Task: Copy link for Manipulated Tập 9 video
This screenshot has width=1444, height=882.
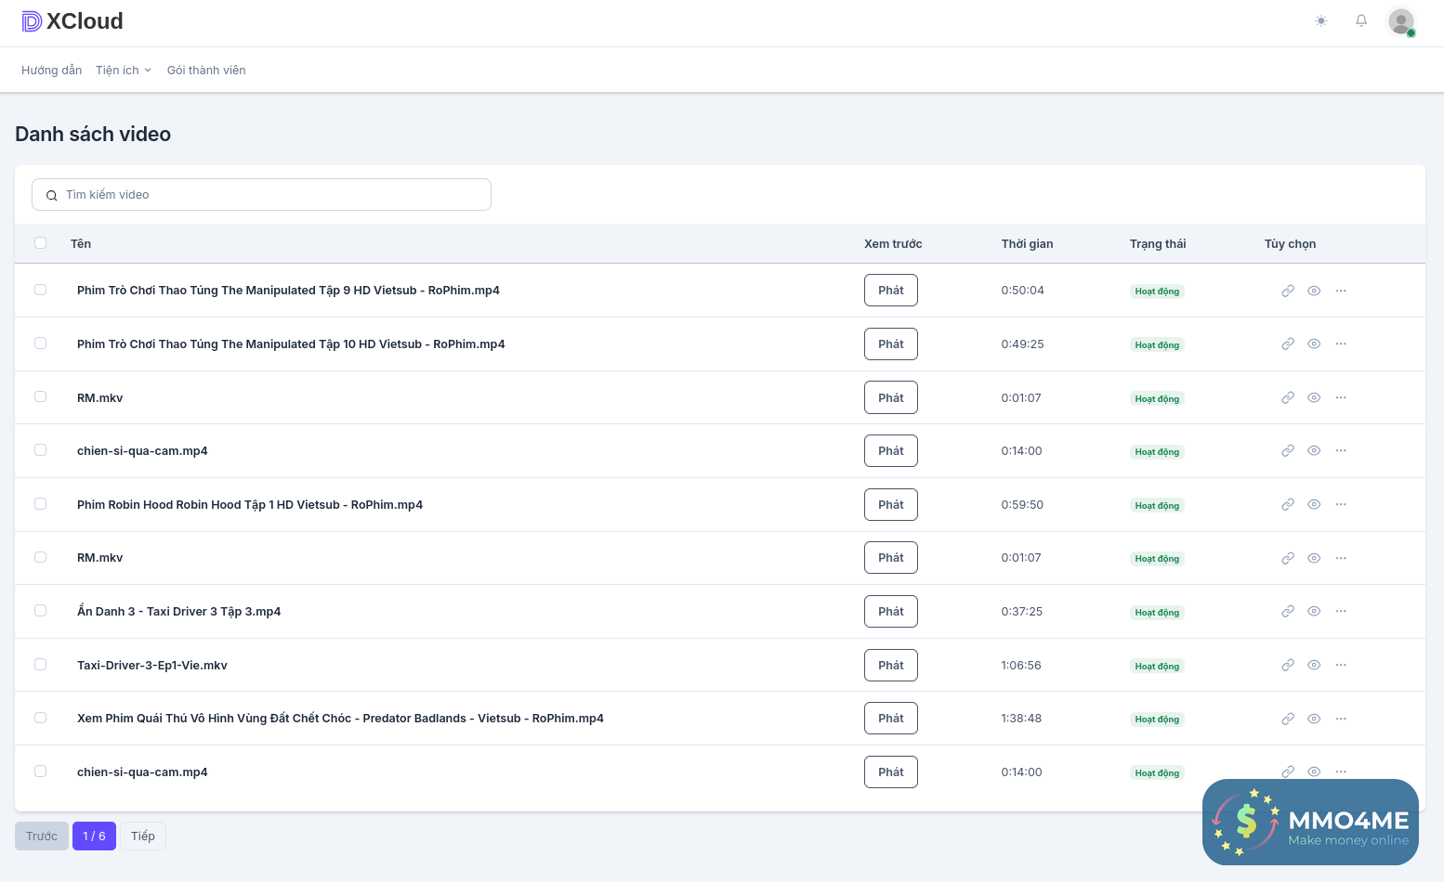Action: (1288, 291)
